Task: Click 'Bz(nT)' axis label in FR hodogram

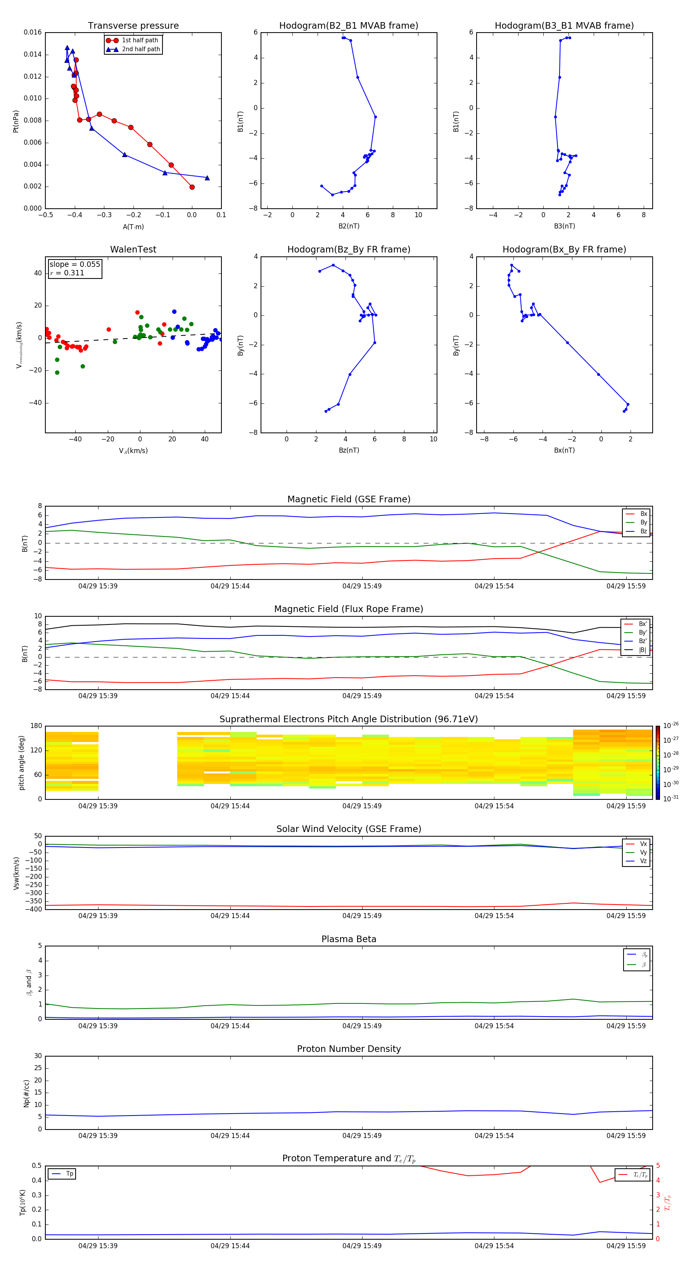Action: [349, 450]
